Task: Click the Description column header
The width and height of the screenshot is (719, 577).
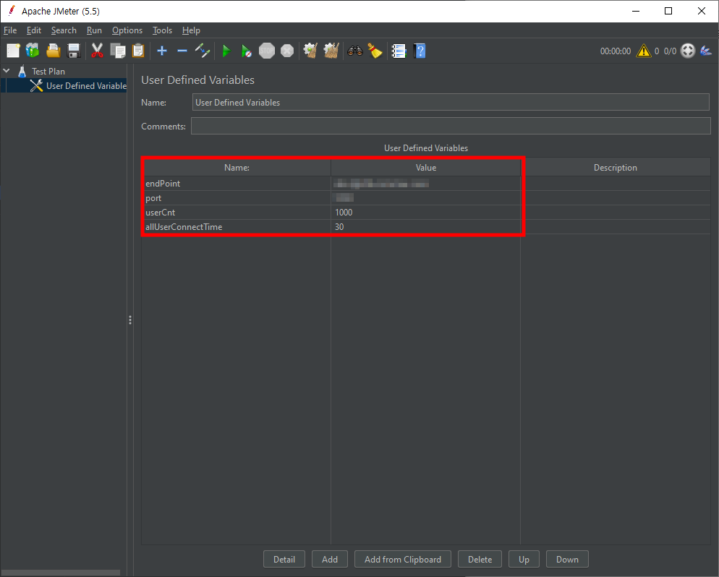Action: (x=616, y=168)
